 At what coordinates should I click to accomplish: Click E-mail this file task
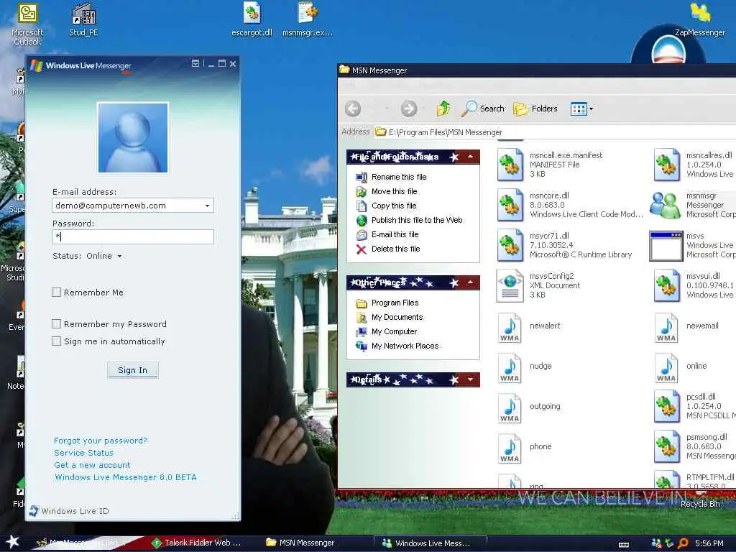point(395,235)
